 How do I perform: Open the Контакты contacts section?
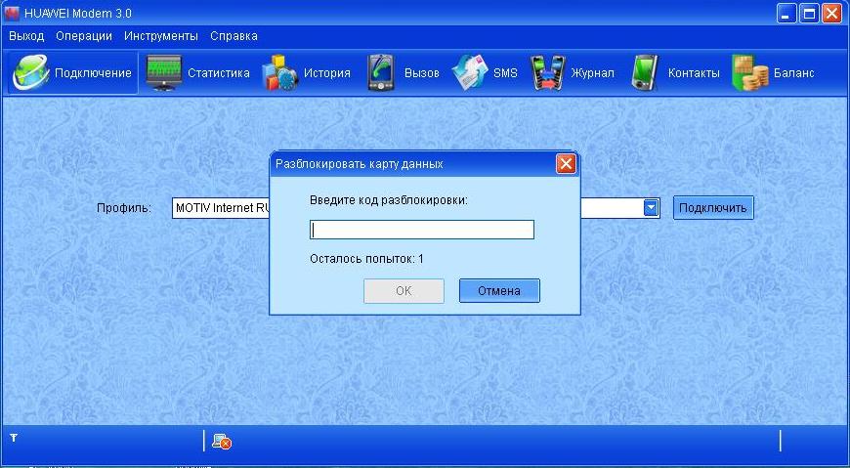tap(675, 72)
